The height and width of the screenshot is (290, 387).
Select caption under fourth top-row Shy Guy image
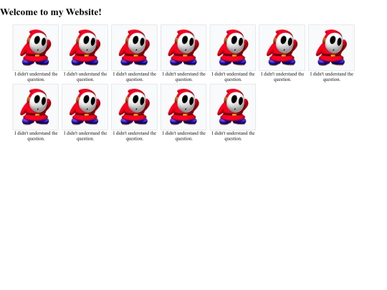184,77
